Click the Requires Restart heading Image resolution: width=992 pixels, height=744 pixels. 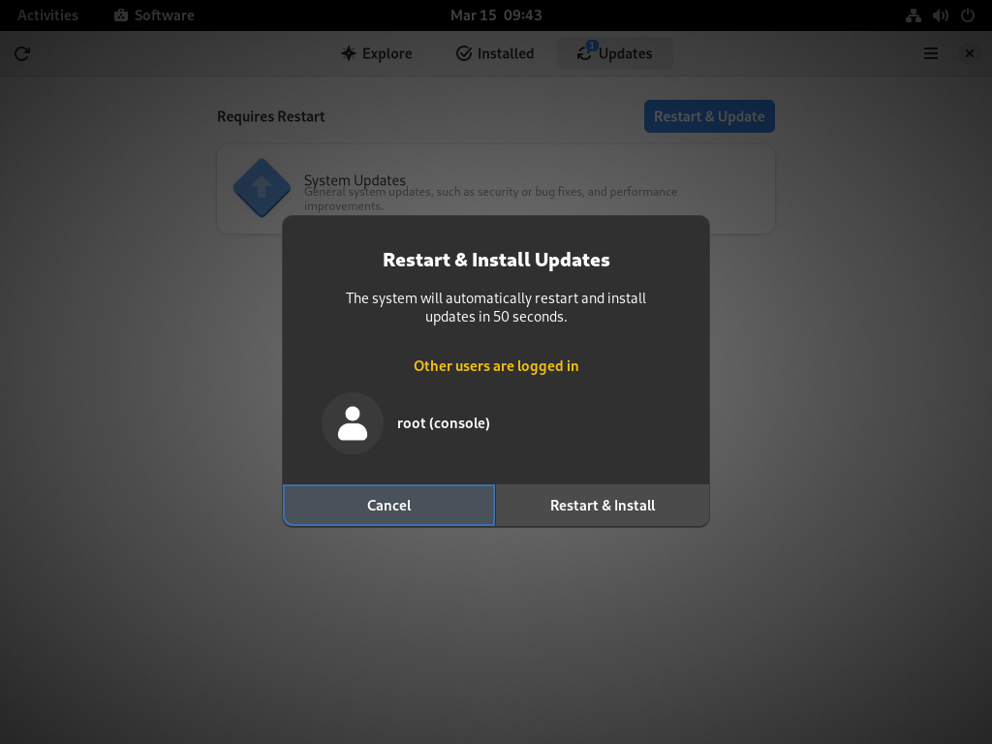coord(271,116)
